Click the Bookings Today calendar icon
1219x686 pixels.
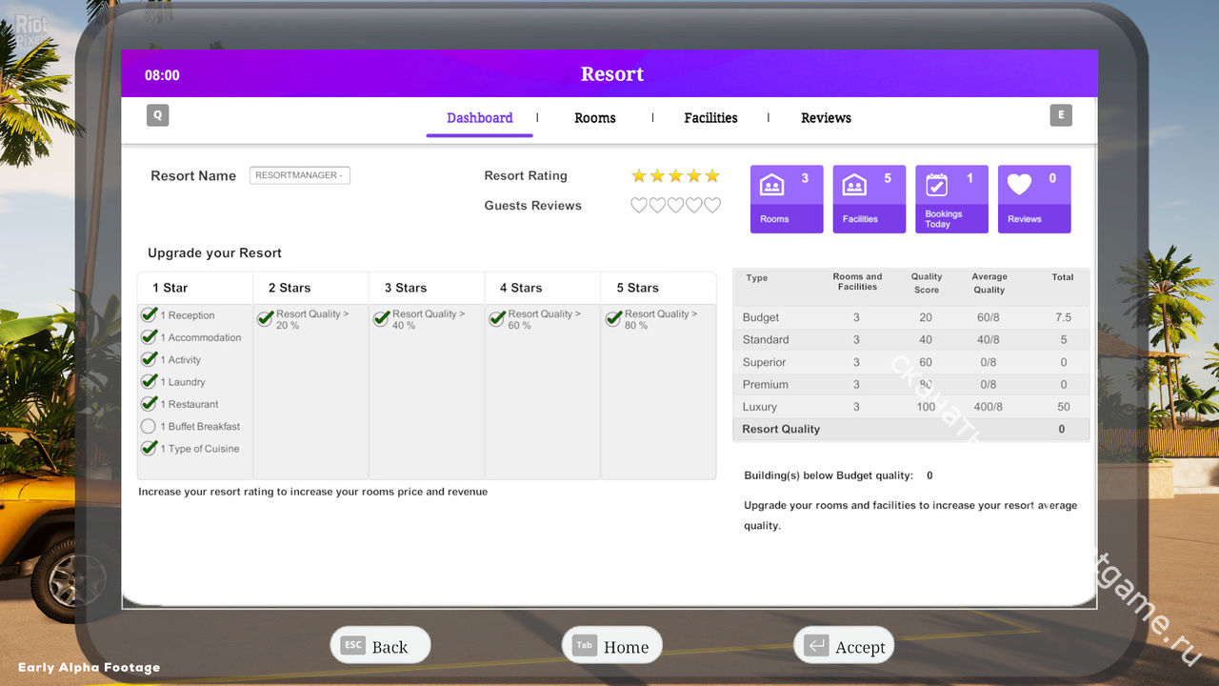click(936, 185)
